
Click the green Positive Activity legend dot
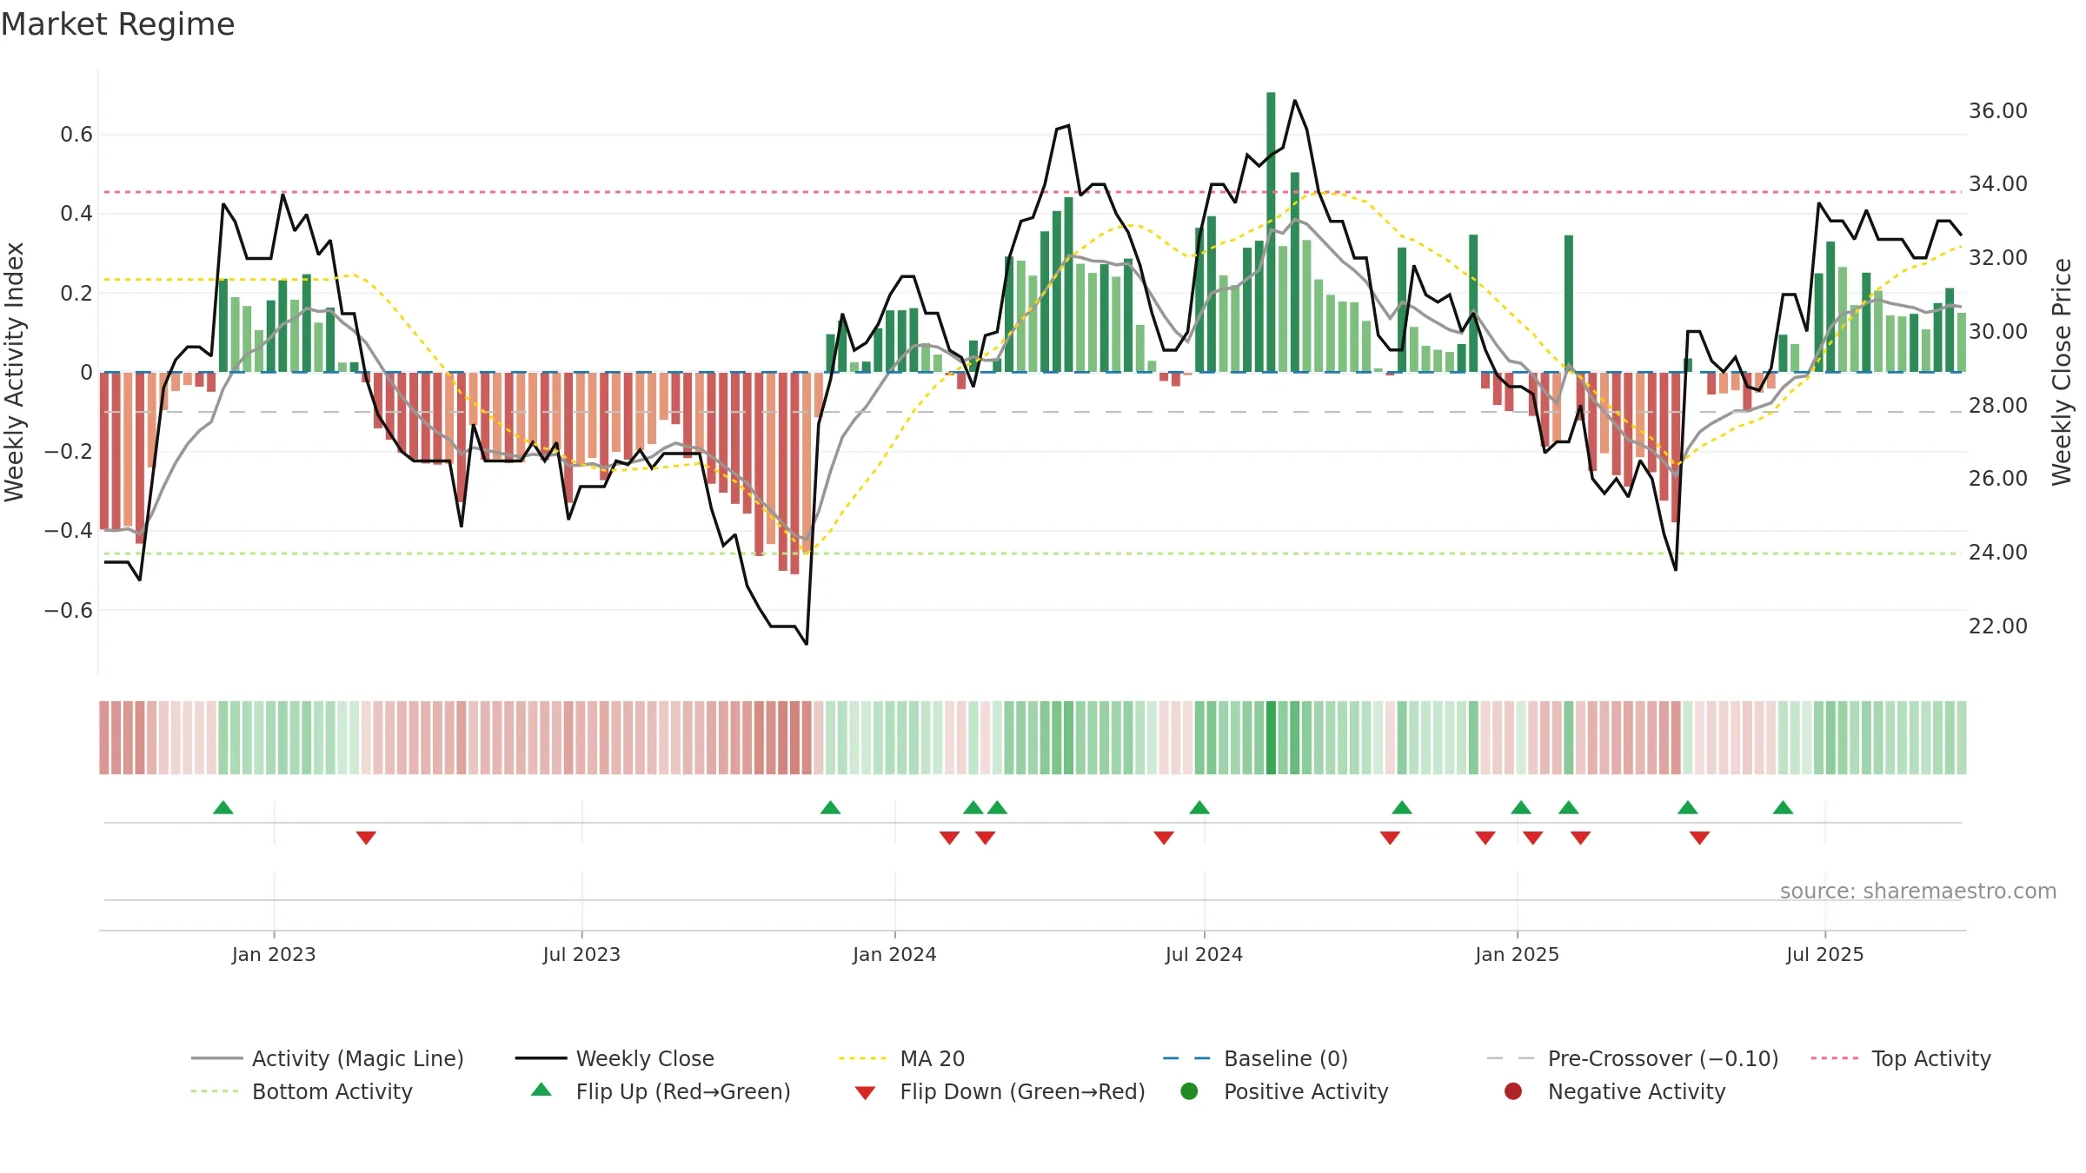click(1190, 1091)
